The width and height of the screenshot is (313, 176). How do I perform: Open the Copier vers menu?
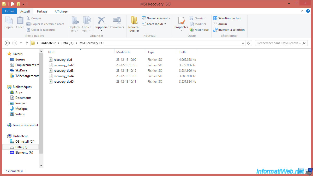86,24
